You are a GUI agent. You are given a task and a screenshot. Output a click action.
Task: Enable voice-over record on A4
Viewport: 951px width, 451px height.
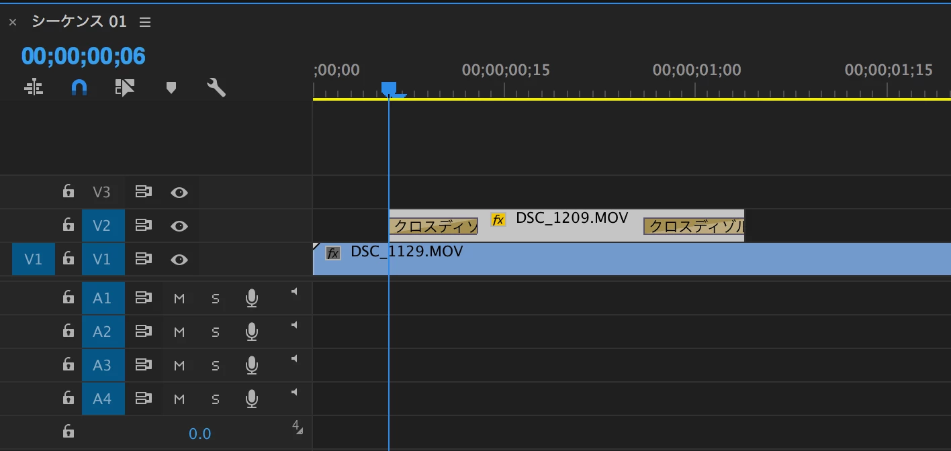click(252, 399)
